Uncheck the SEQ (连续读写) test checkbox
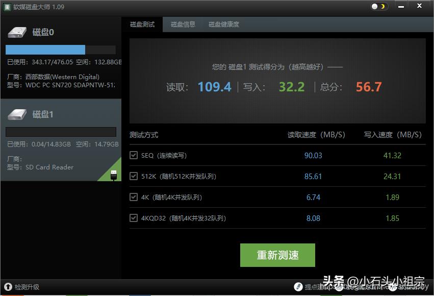Image resolution: width=434 pixels, height=296 pixels. pos(134,155)
